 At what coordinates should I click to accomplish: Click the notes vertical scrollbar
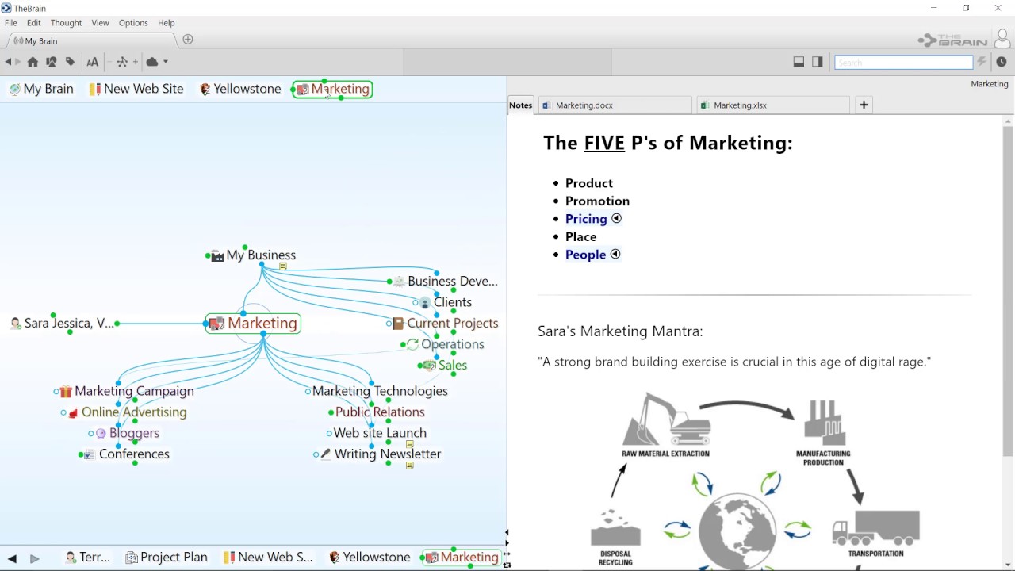(1008, 292)
